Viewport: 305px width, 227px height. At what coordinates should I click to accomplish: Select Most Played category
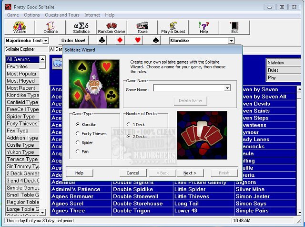tap(22, 81)
